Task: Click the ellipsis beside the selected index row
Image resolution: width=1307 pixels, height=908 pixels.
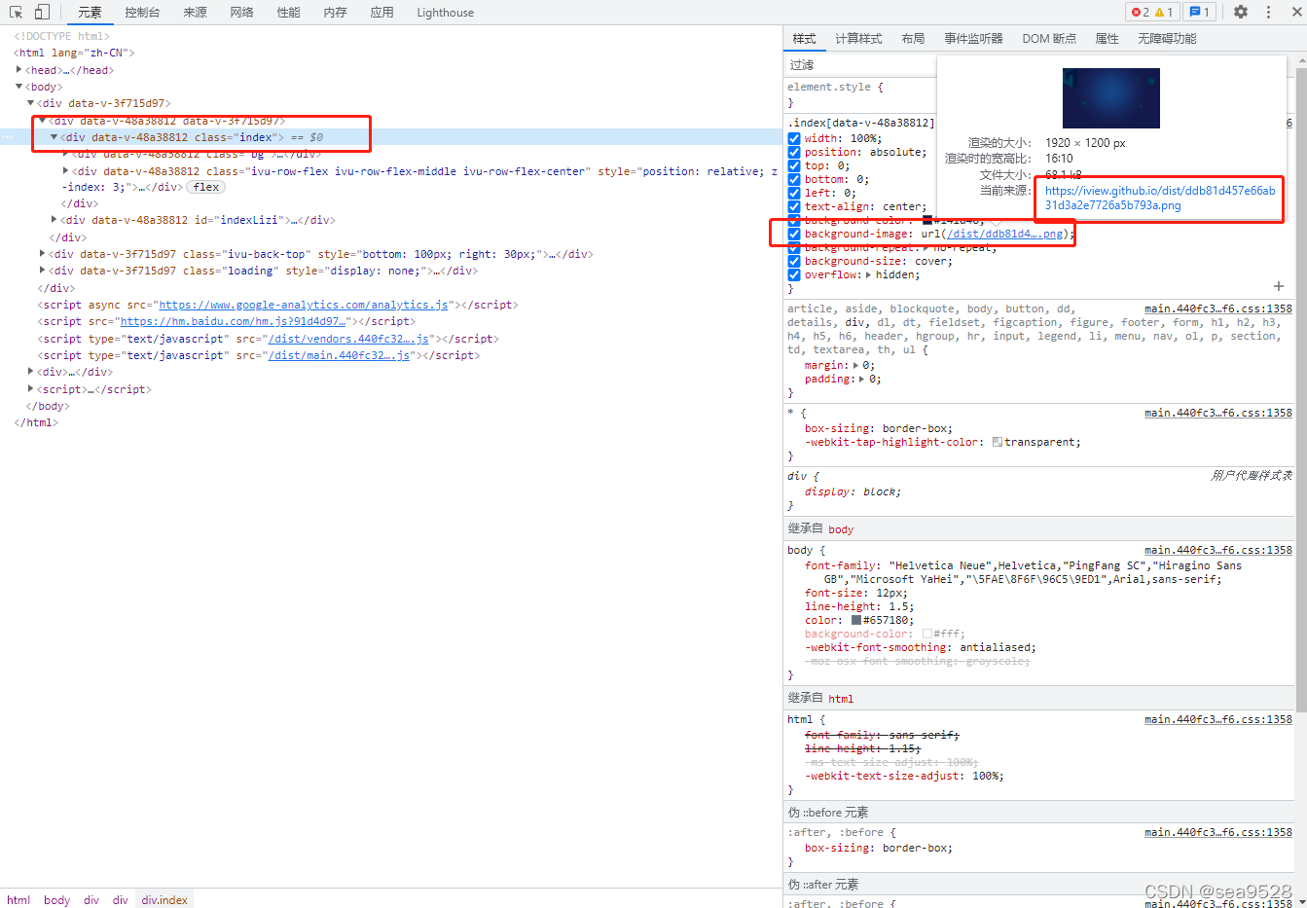Action: tap(8, 137)
